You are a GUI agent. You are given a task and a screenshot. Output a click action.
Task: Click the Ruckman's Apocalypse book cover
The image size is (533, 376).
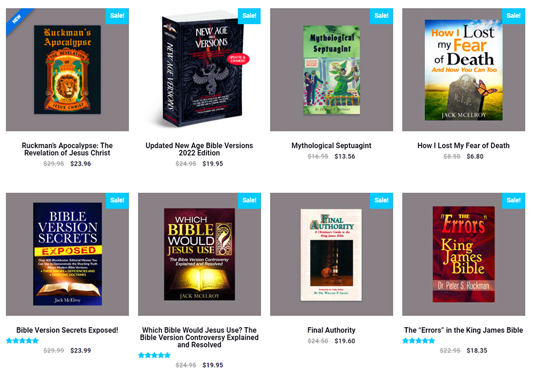tap(67, 70)
